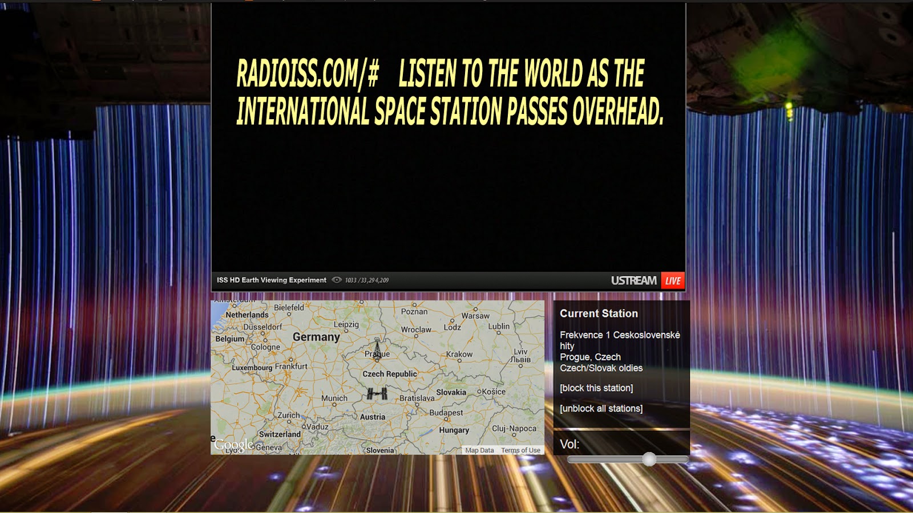Open the USTREAM logo link
The width and height of the screenshot is (913, 513).
tap(634, 280)
